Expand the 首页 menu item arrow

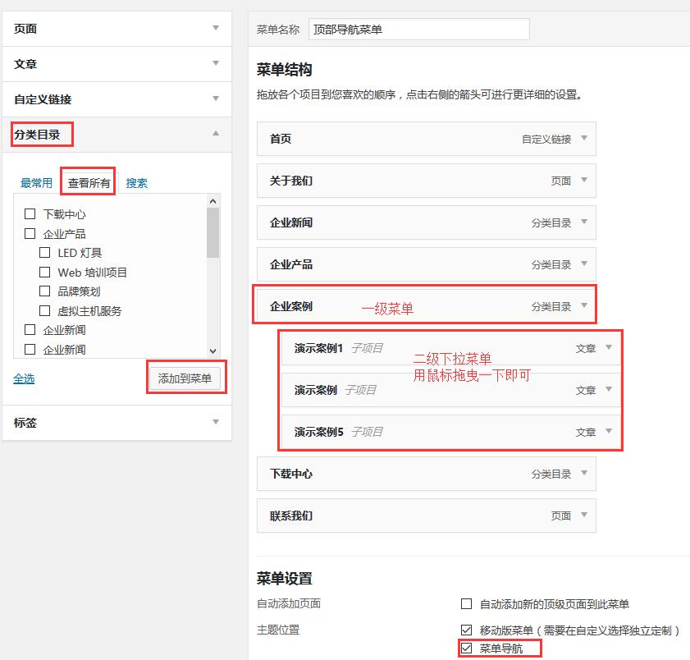point(584,139)
